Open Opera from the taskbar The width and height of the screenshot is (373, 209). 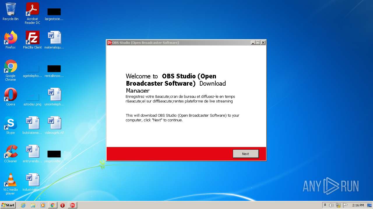click(62, 205)
